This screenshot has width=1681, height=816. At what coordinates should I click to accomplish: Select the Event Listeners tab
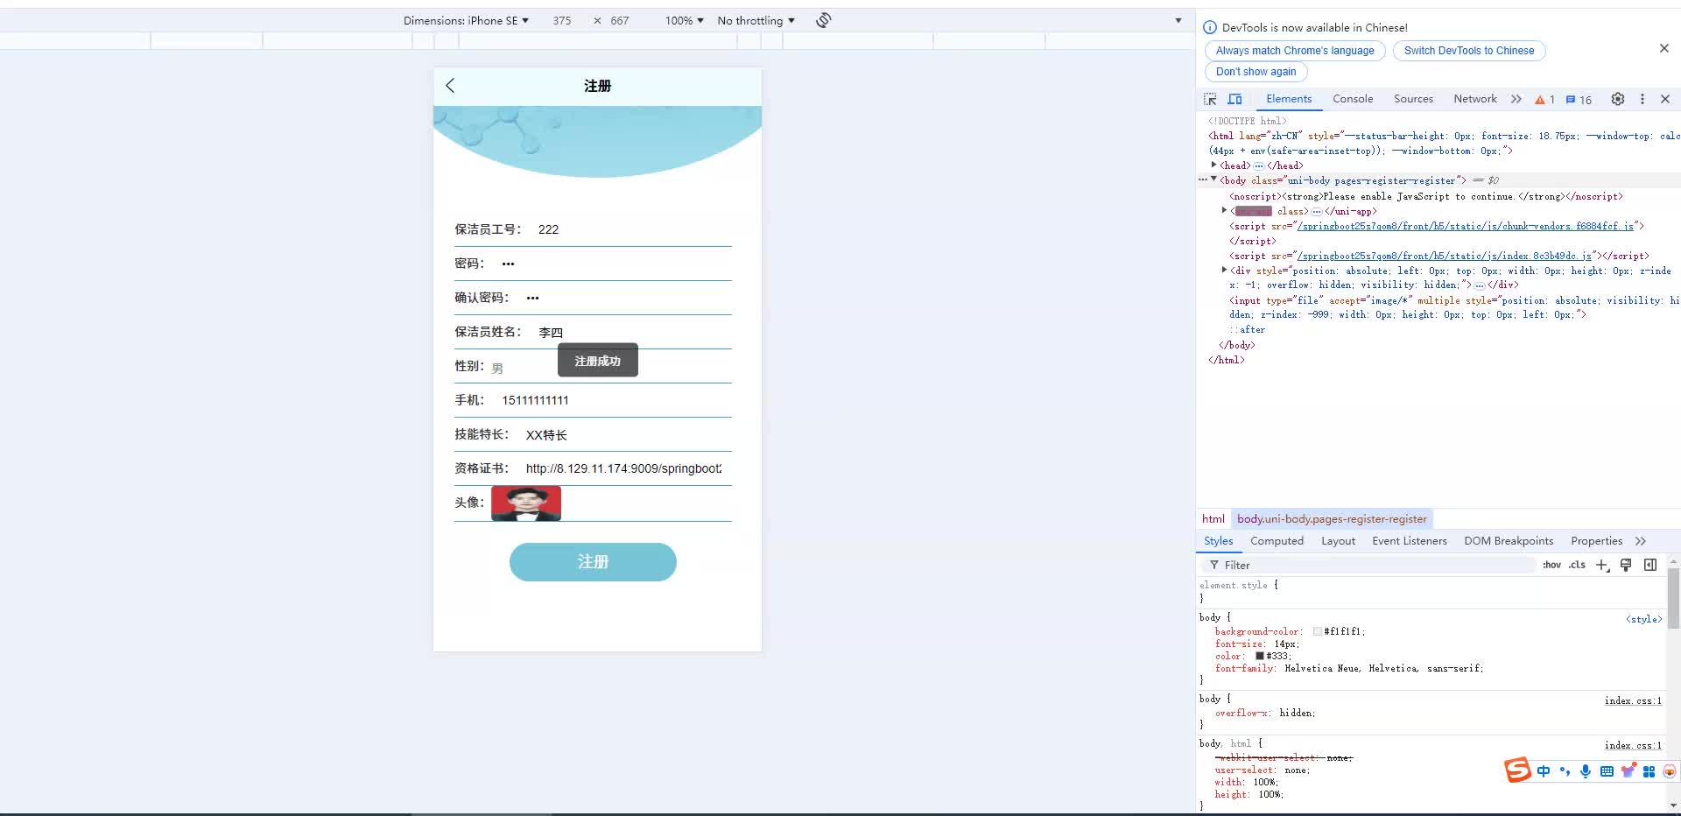click(x=1409, y=541)
